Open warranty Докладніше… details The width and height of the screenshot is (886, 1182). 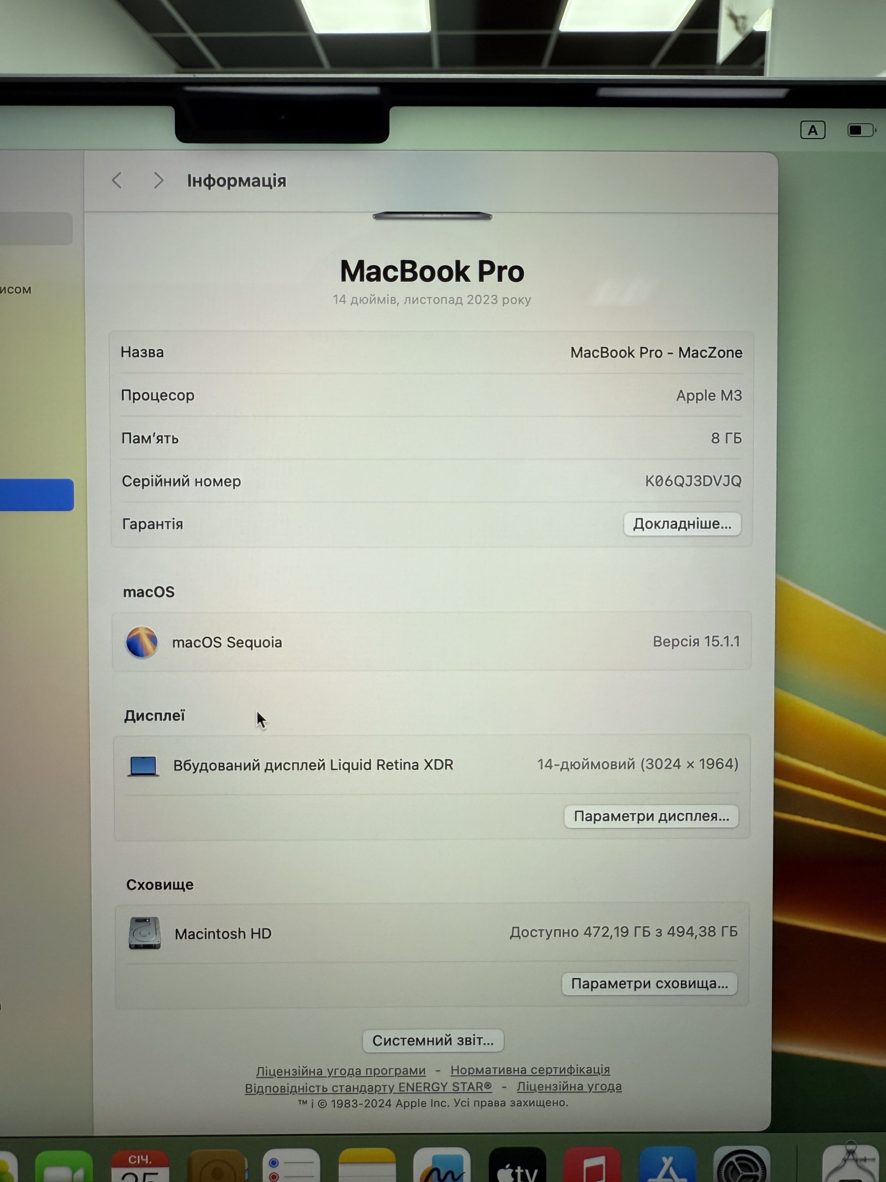coord(682,524)
